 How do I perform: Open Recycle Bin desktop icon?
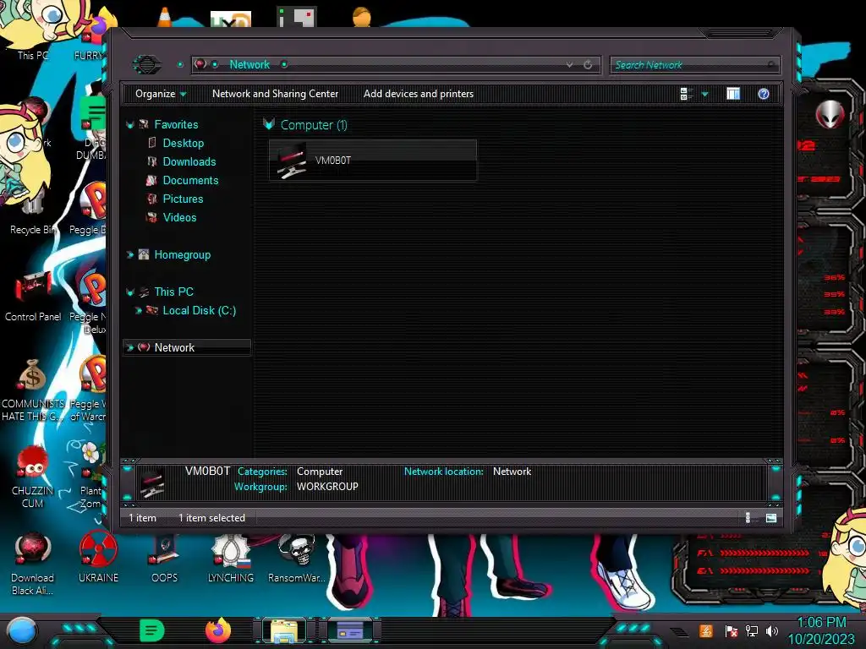33,212
